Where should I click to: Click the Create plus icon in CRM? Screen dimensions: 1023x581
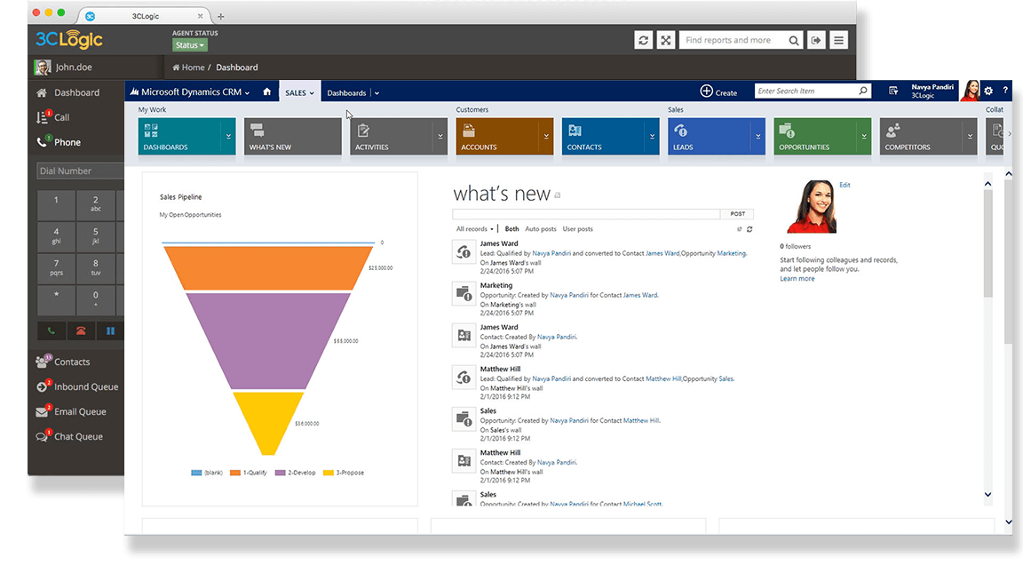pyautogui.click(x=706, y=92)
